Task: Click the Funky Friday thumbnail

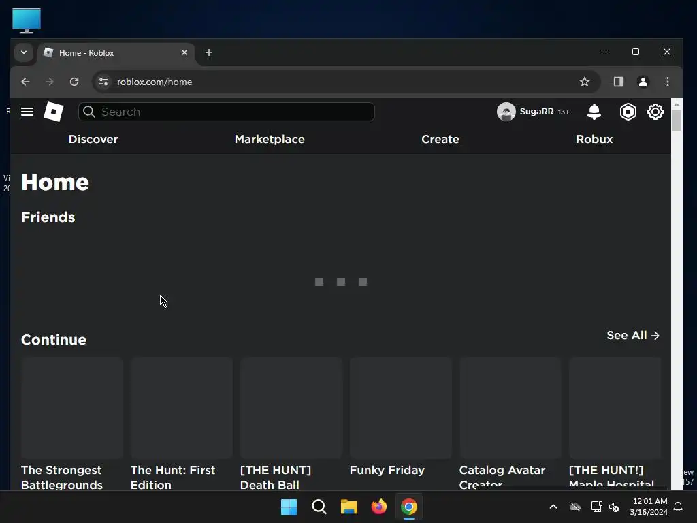Action: coord(401,407)
